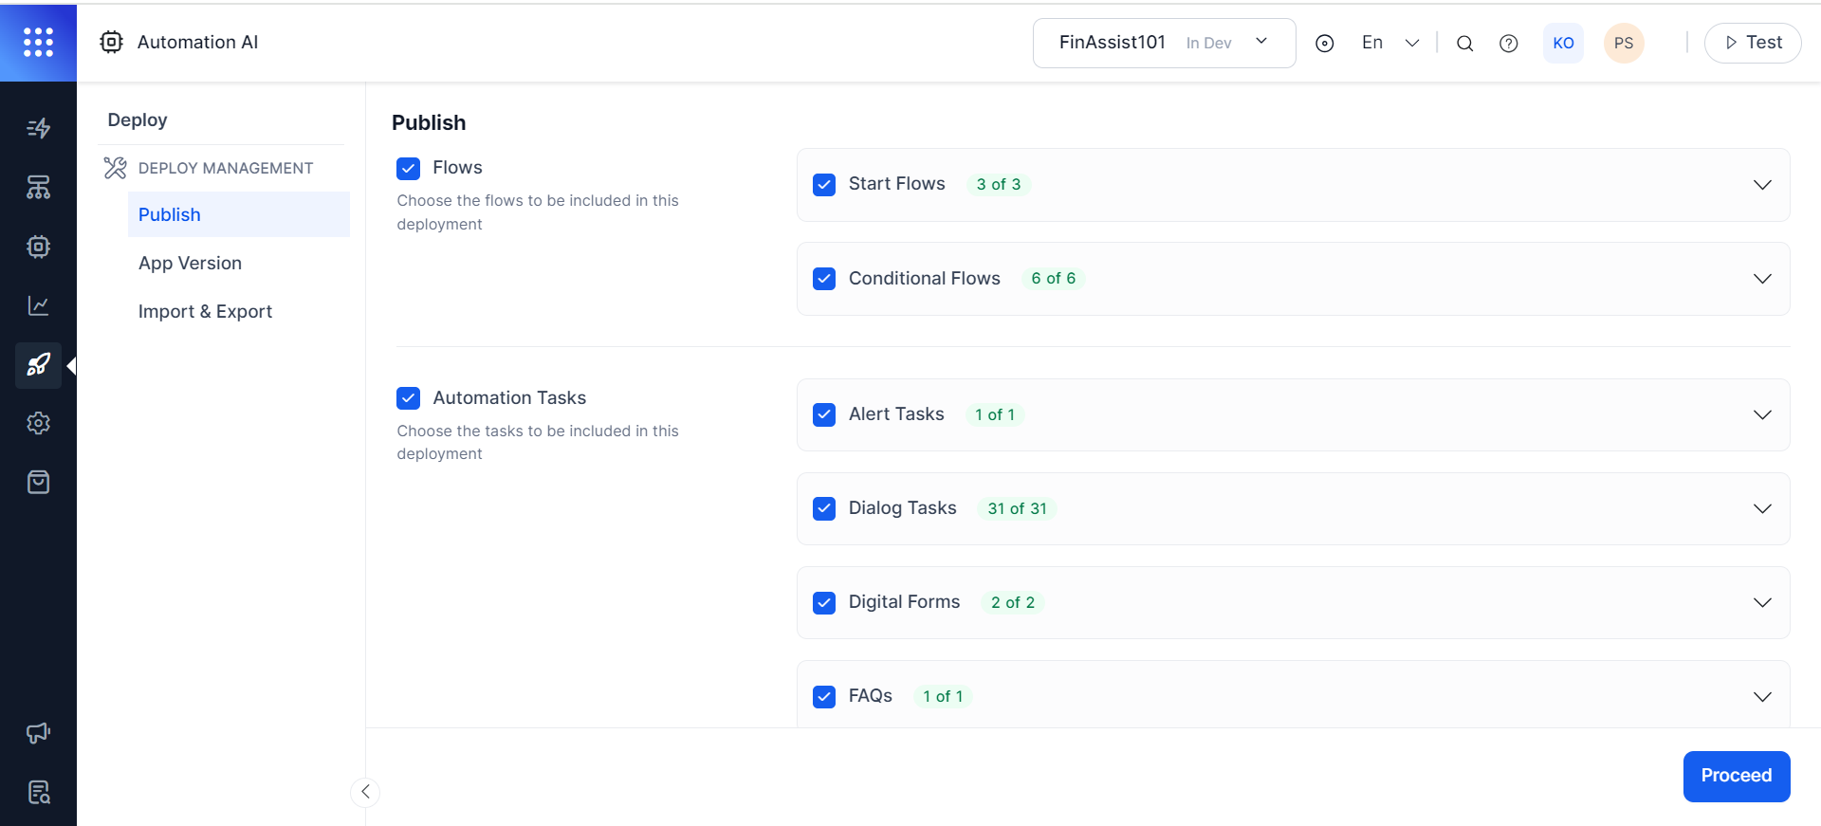Click the search magnifier icon in header

[x=1464, y=44]
